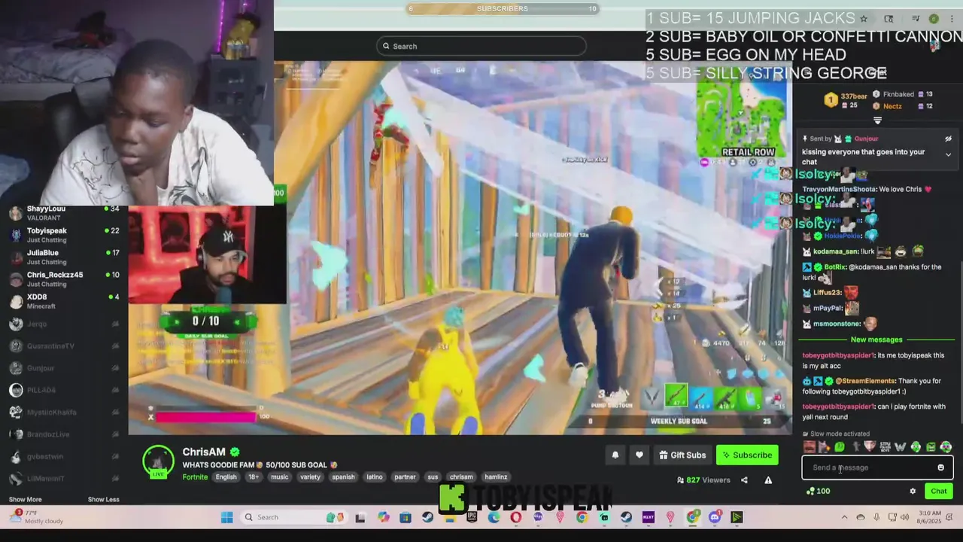The image size is (963, 542).
Task: Open Tobyispeak's channel in the sidebar
Action: (x=64, y=235)
